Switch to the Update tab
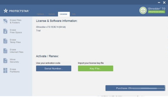The width and height of the screenshot is (168, 97). click(51, 14)
